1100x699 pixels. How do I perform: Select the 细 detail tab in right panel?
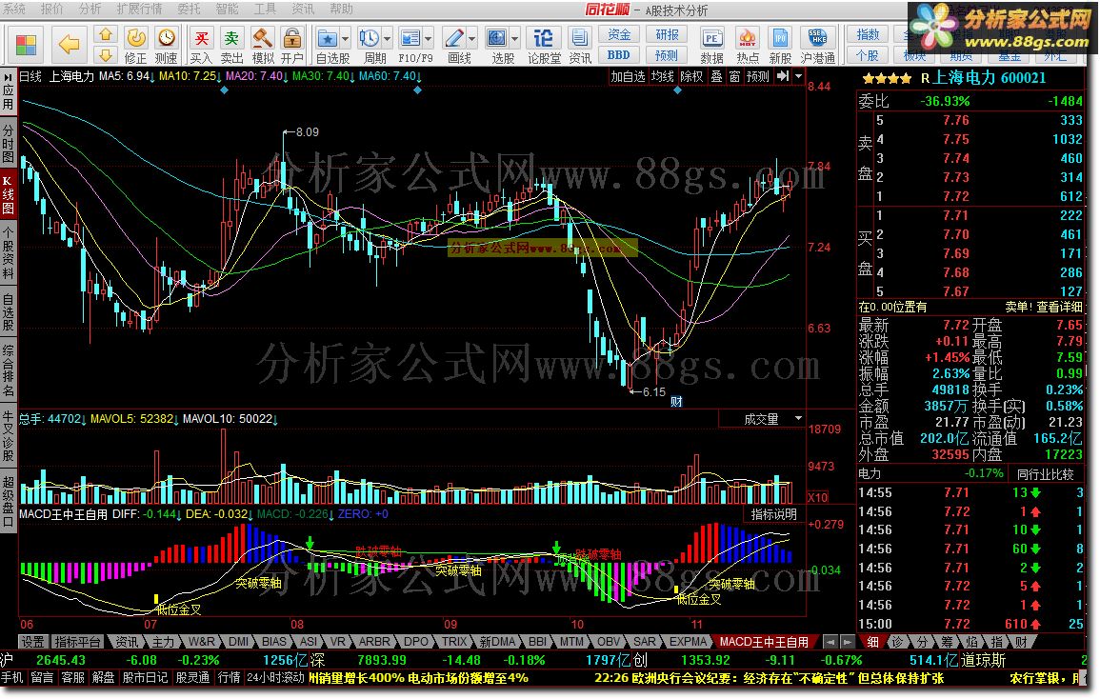tap(872, 642)
